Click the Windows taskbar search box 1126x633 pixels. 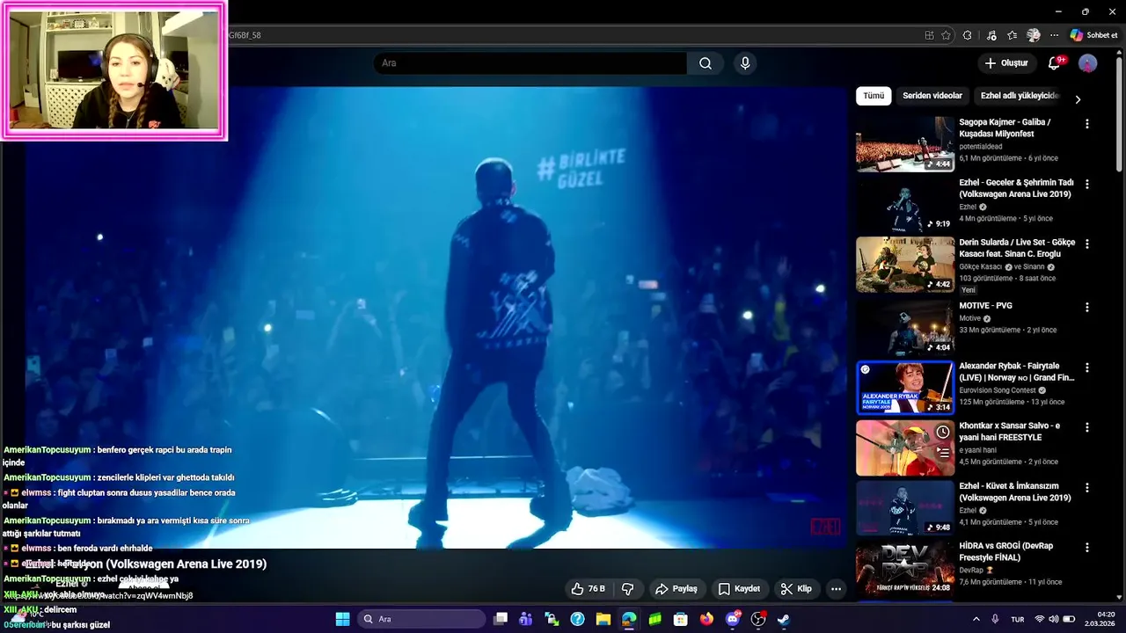tap(422, 619)
